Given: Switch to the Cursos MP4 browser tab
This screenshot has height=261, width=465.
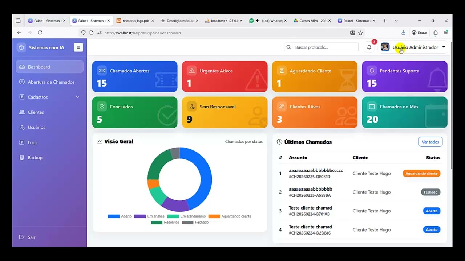Looking at the screenshot, I should coord(313,21).
